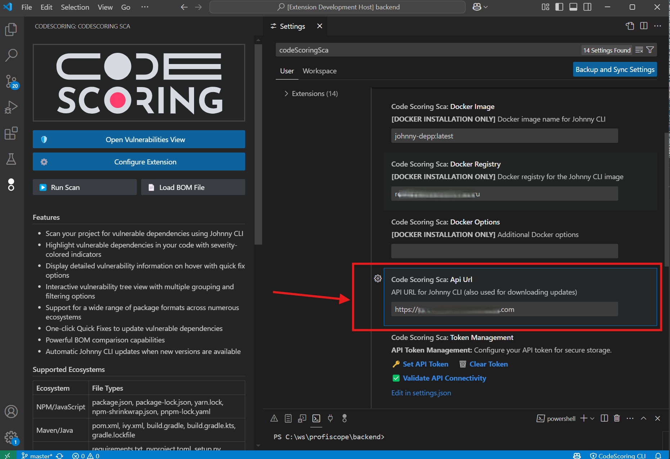Open the Problems panel icon
670x459 pixels.
pos(274,418)
